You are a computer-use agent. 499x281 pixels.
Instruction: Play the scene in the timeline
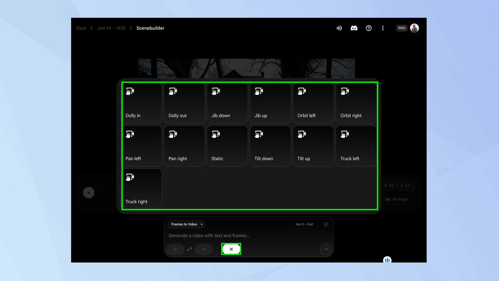coord(89,192)
